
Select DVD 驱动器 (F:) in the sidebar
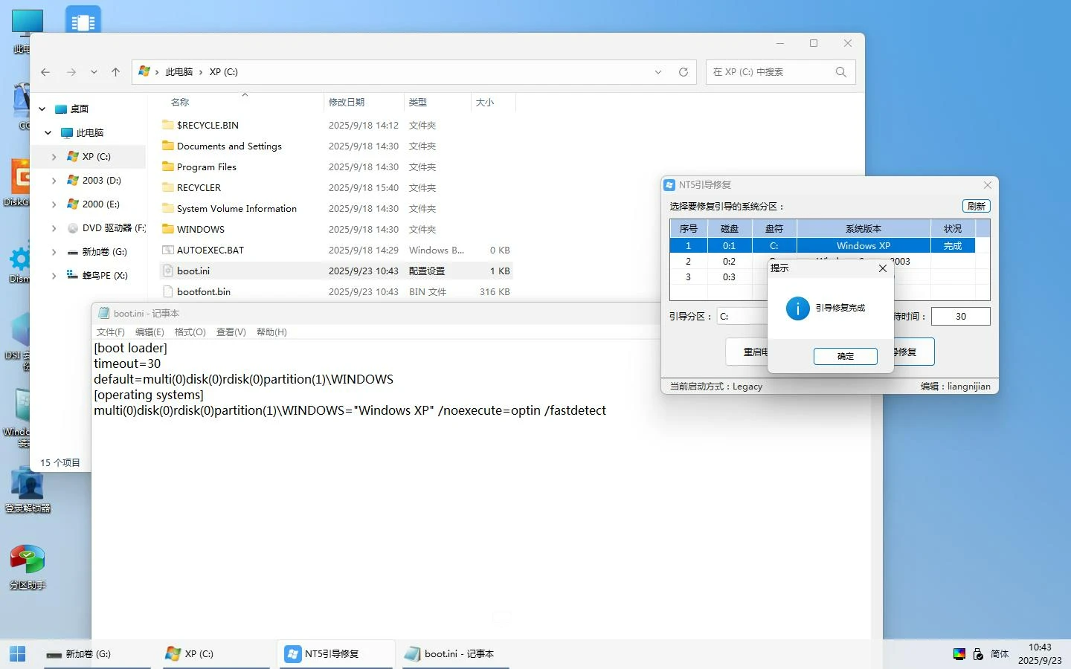tap(106, 228)
